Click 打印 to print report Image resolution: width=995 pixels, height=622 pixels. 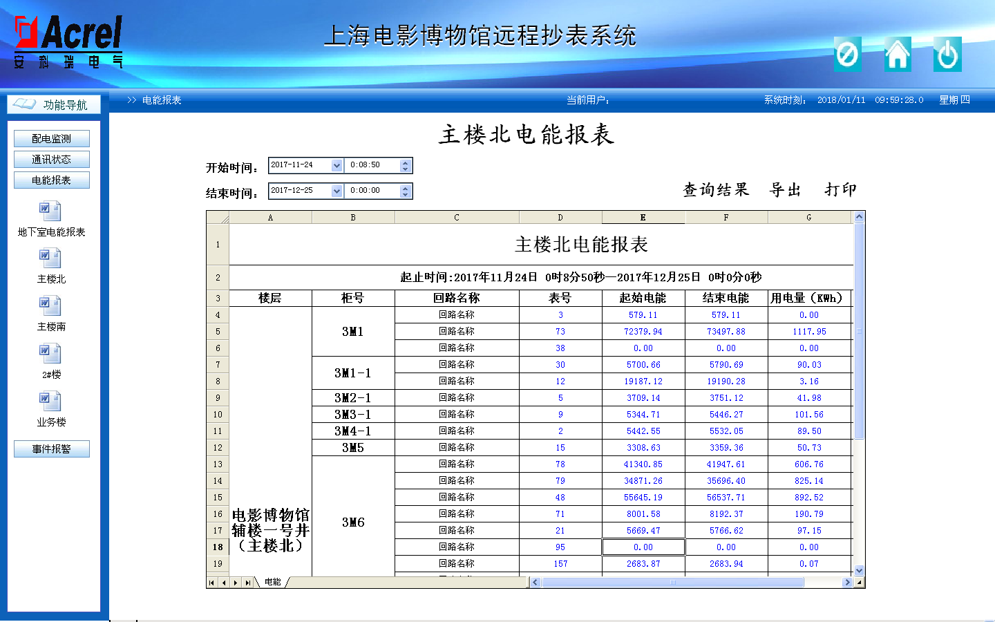coord(841,190)
